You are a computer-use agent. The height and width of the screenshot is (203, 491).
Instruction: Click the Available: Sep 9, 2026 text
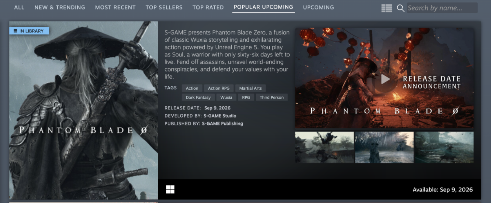coord(443,190)
